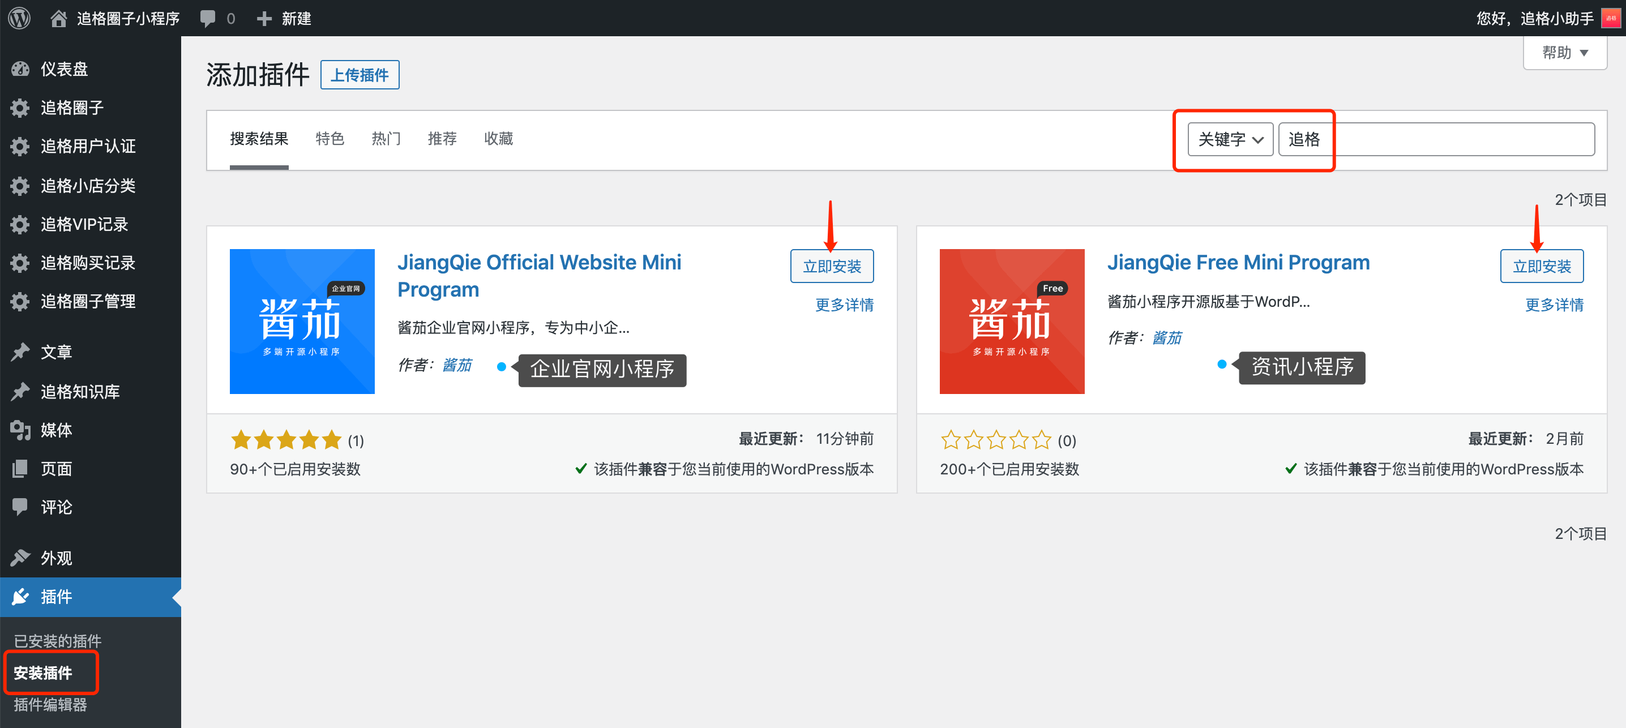Click the 仪表盘 dashboard gauge icon
The image size is (1626, 728).
click(20, 69)
